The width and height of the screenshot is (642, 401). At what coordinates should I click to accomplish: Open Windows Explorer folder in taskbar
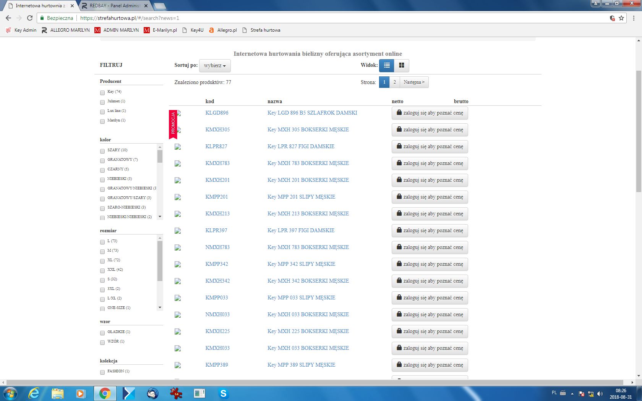57,393
